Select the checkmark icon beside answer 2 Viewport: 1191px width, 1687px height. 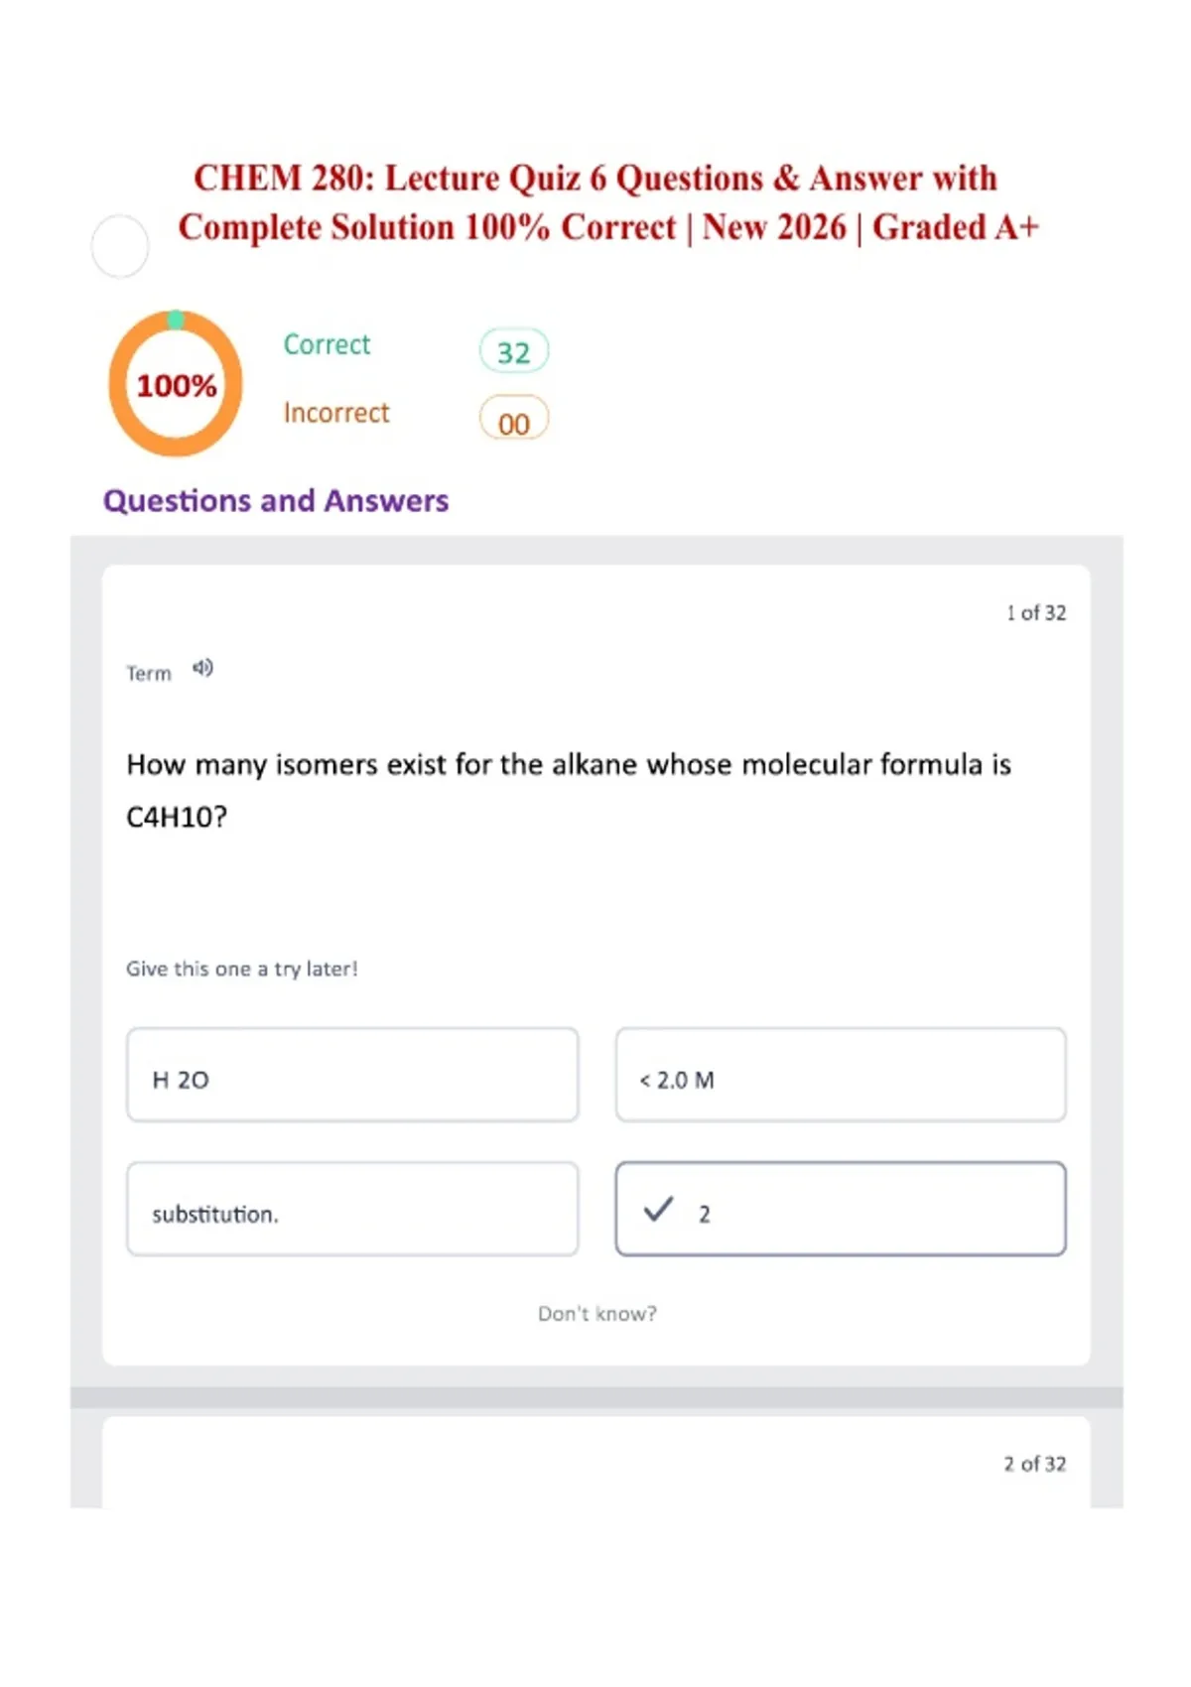click(658, 1209)
